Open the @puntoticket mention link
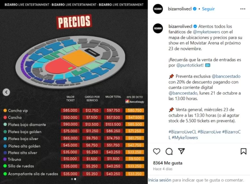 pos(190,65)
